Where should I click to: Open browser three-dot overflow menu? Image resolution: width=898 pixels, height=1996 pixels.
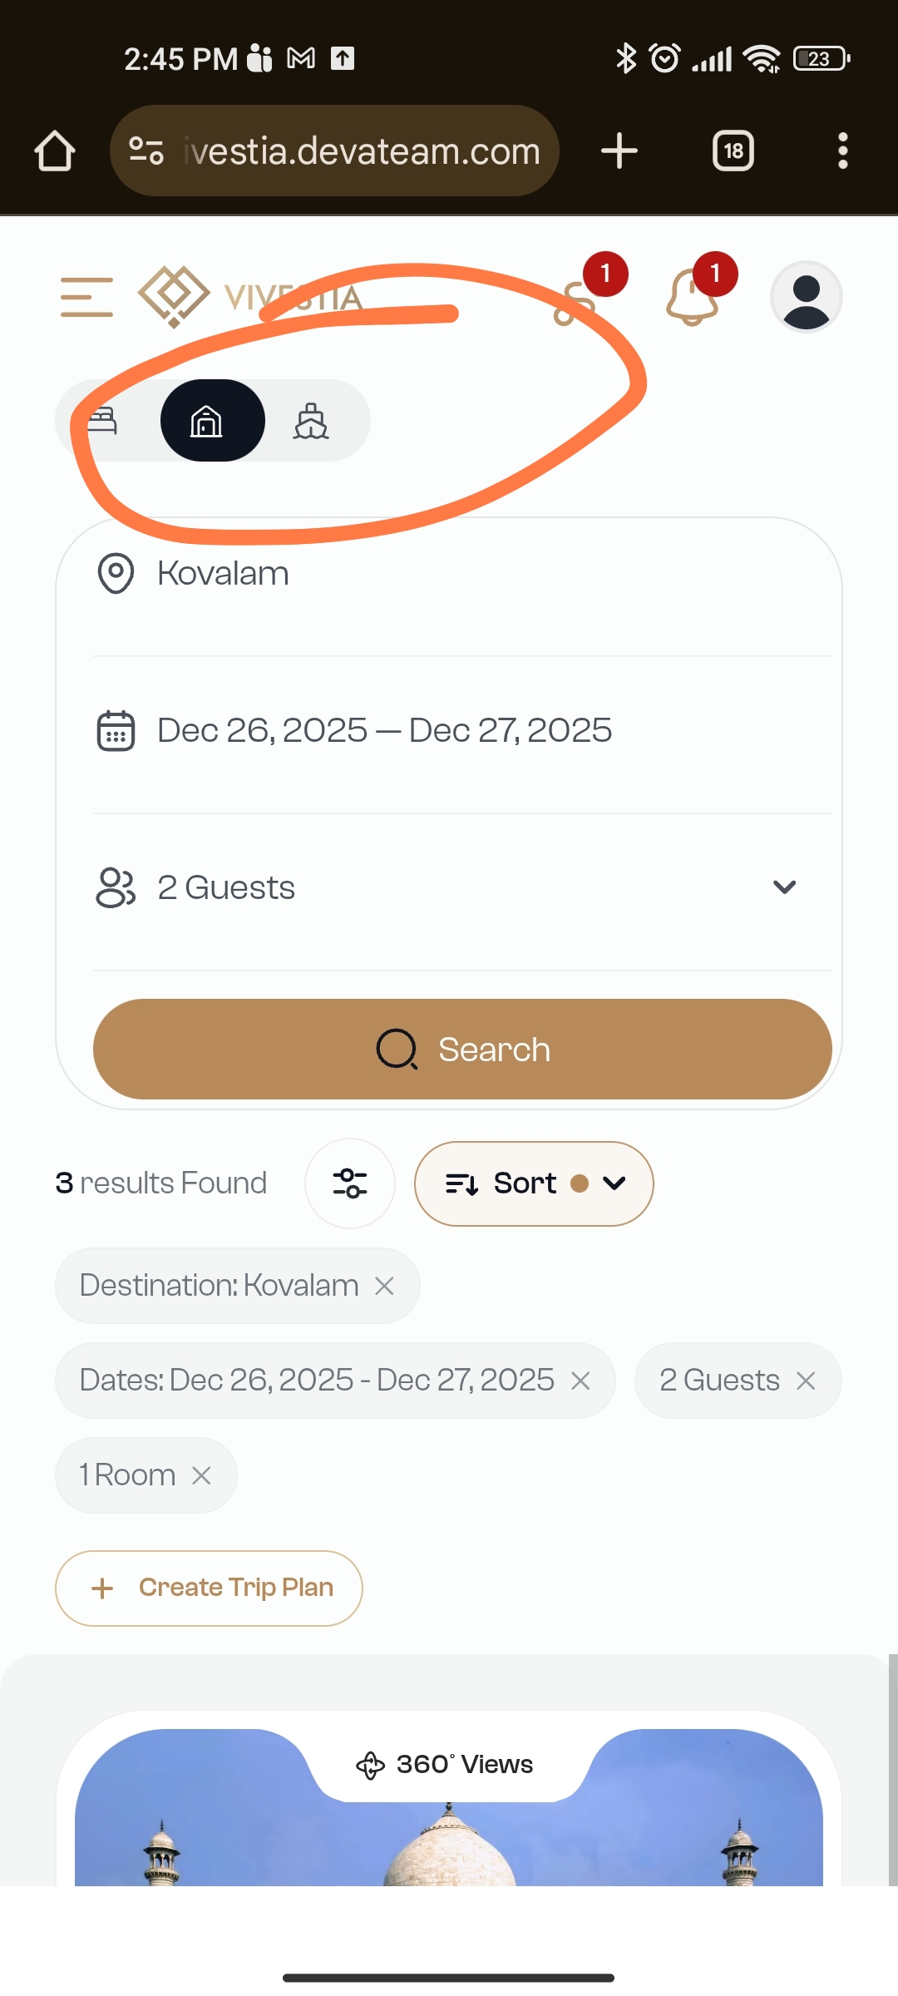[x=842, y=151]
